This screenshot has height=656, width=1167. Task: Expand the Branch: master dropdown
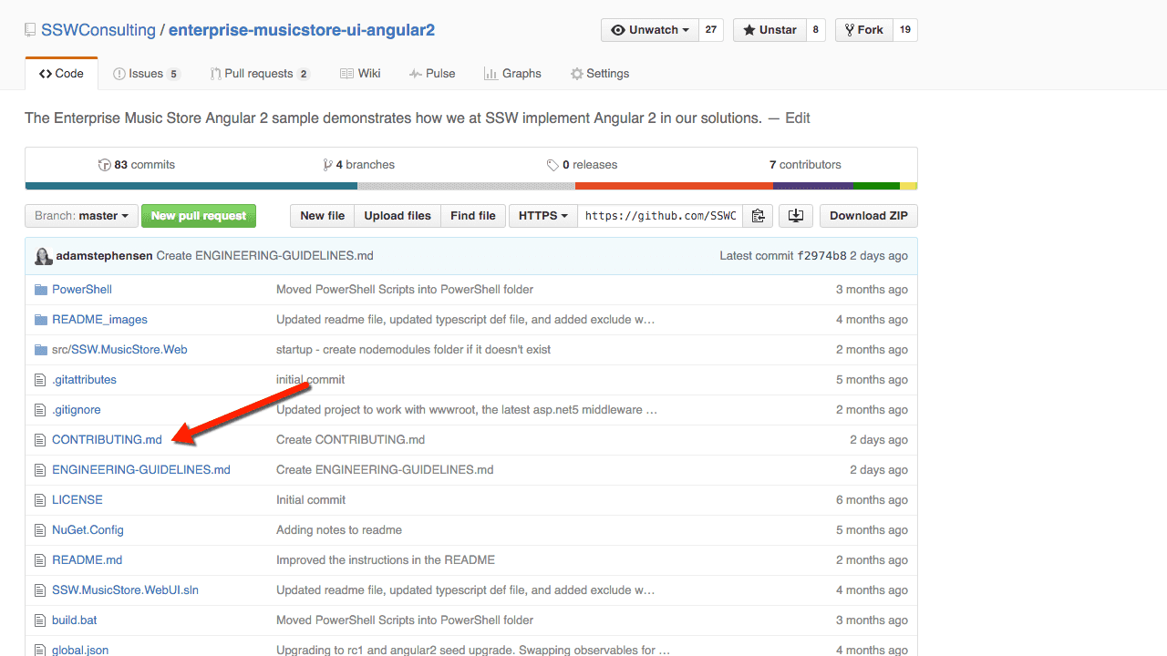(x=81, y=216)
